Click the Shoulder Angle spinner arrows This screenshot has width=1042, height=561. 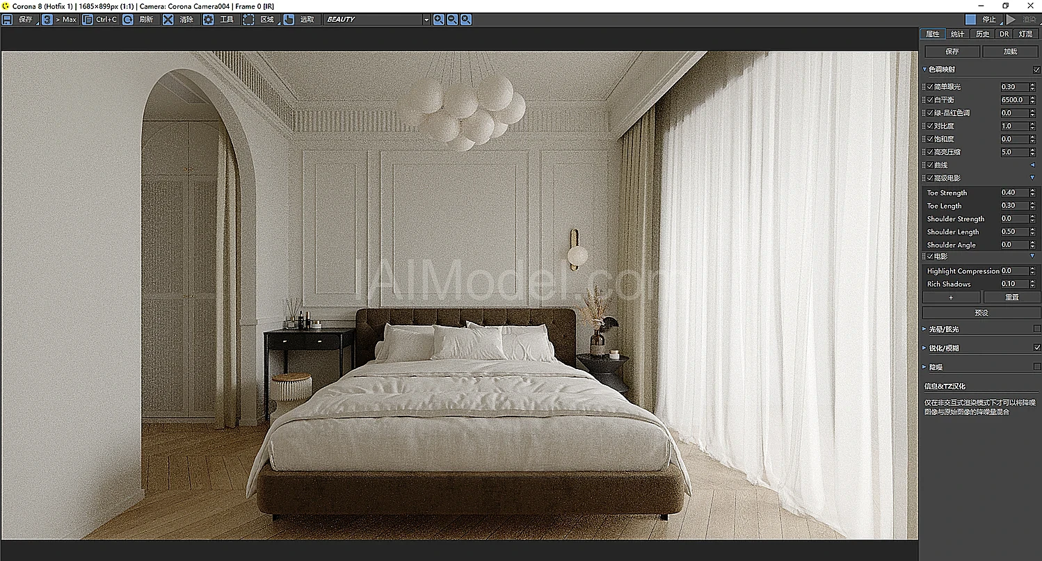click(x=1032, y=245)
